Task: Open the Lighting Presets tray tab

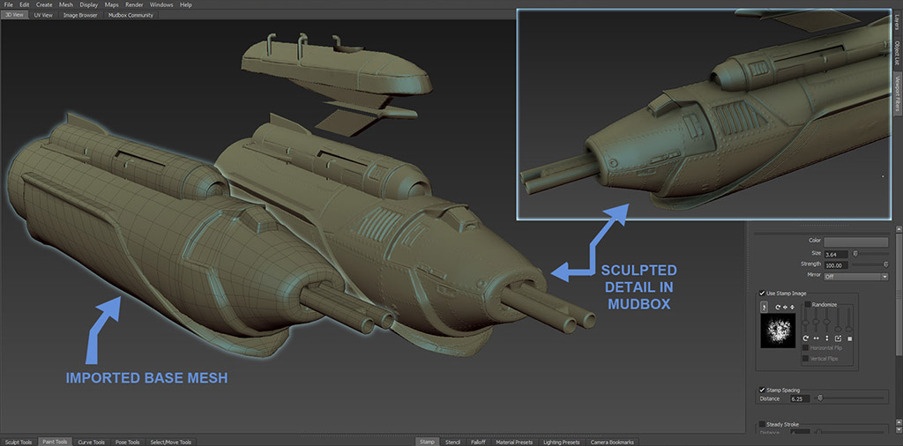Action: pyautogui.click(x=562, y=442)
